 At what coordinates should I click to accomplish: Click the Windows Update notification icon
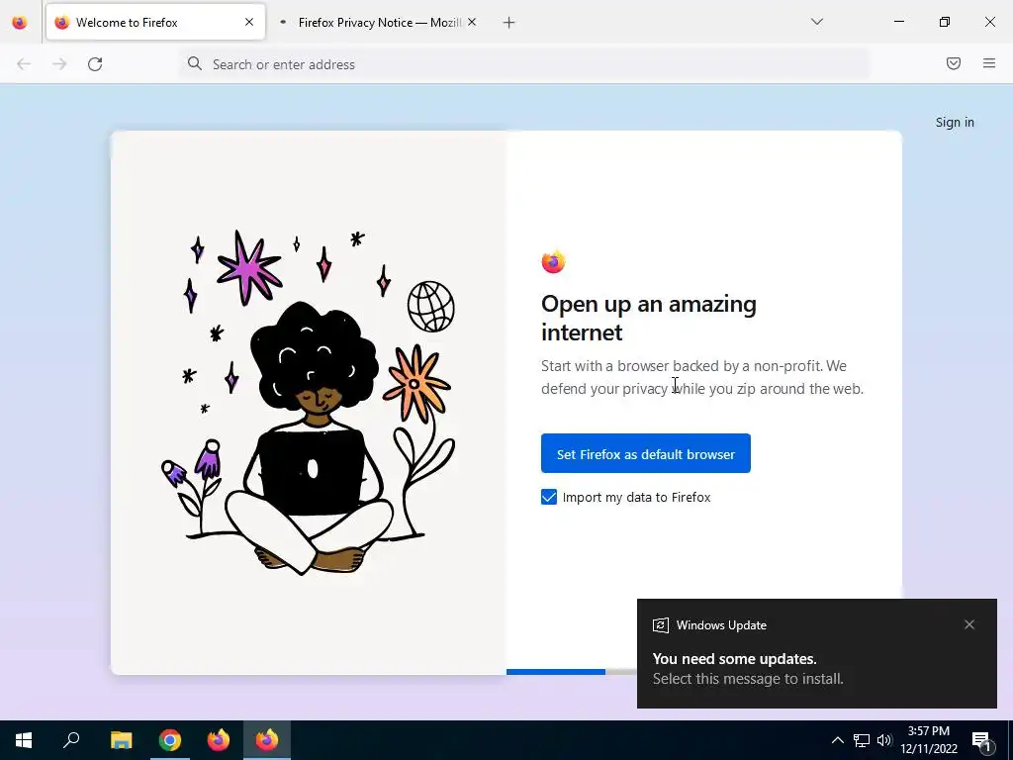(x=660, y=625)
